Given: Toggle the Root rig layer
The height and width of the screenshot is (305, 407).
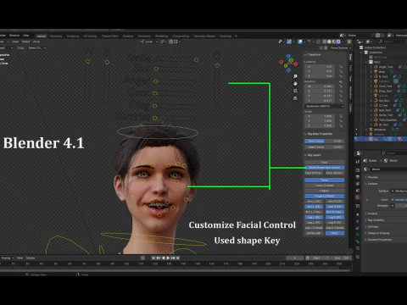Looking at the screenshot, I should [x=335, y=233].
